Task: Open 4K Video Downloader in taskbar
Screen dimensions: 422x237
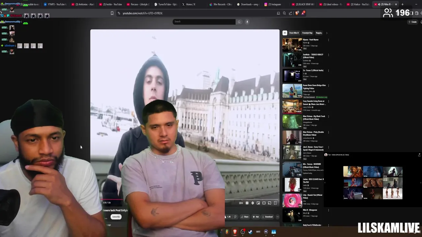Action: click(x=266, y=232)
